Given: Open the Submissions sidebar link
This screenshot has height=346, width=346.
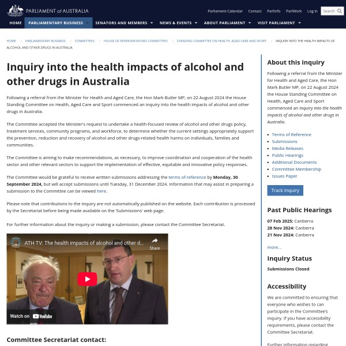Looking at the screenshot, I should [284, 141].
